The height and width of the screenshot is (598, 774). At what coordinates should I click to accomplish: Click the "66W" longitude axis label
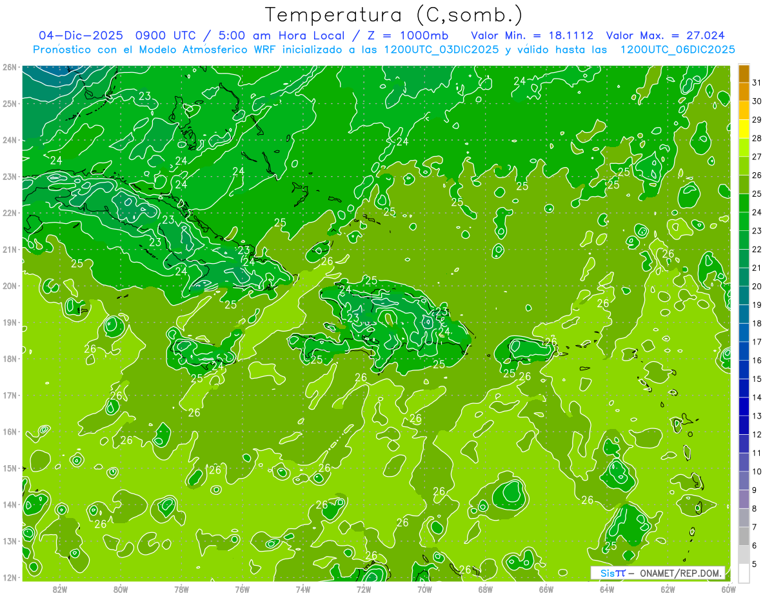click(546, 589)
